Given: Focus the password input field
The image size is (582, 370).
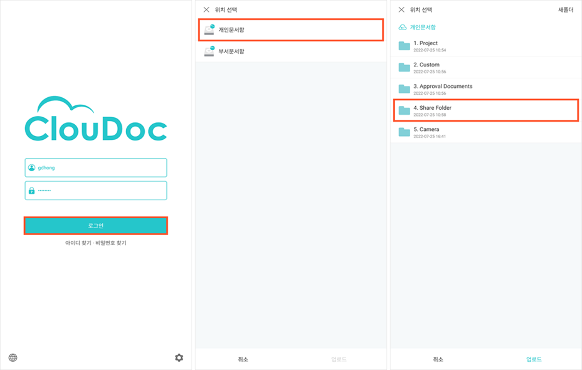Looking at the screenshot, I should (x=96, y=191).
